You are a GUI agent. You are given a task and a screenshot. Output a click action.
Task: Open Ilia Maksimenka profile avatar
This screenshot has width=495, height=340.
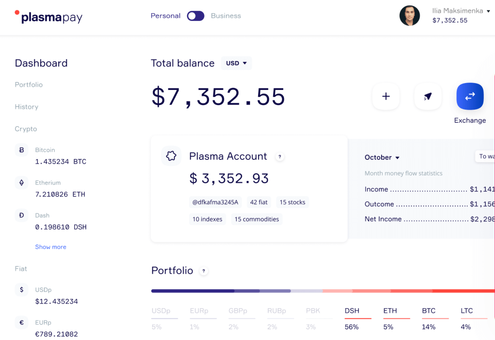[x=410, y=15]
